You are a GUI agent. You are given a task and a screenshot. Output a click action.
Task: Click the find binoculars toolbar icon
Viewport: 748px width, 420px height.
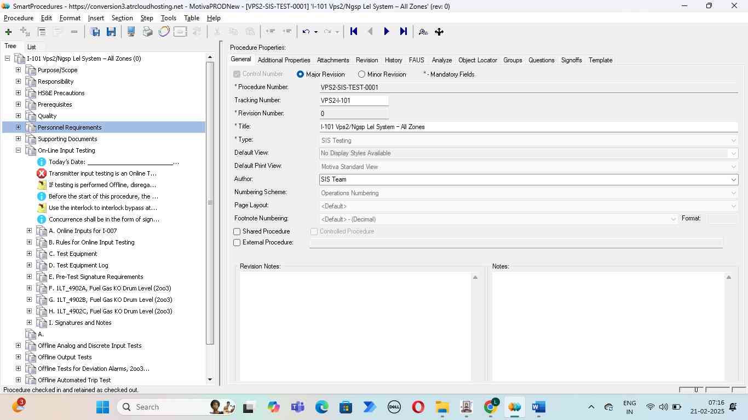(x=423, y=32)
